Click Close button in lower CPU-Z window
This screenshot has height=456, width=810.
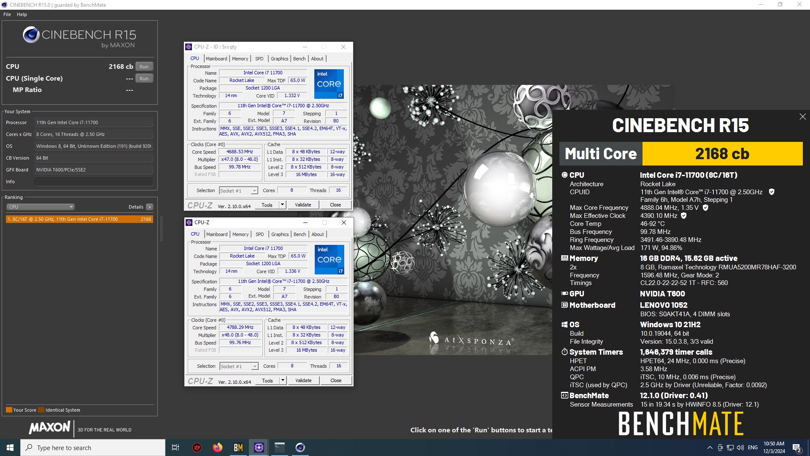336,380
